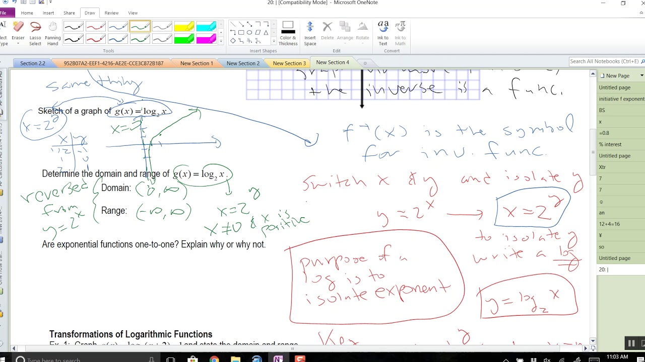Insert a double-headed arrow shape
This screenshot has width=645, height=362.
pyautogui.click(x=249, y=24)
